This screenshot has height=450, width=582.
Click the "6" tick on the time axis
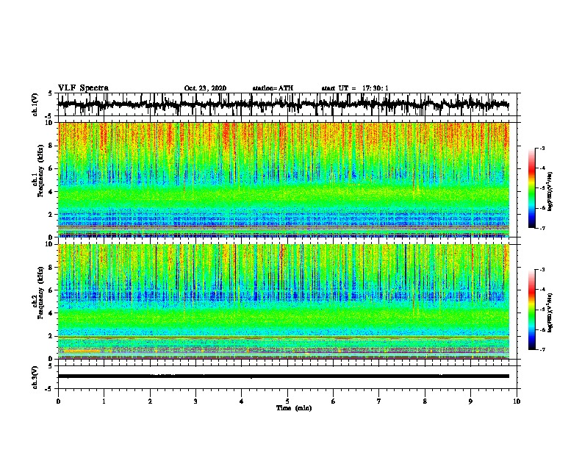[x=334, y=401]
